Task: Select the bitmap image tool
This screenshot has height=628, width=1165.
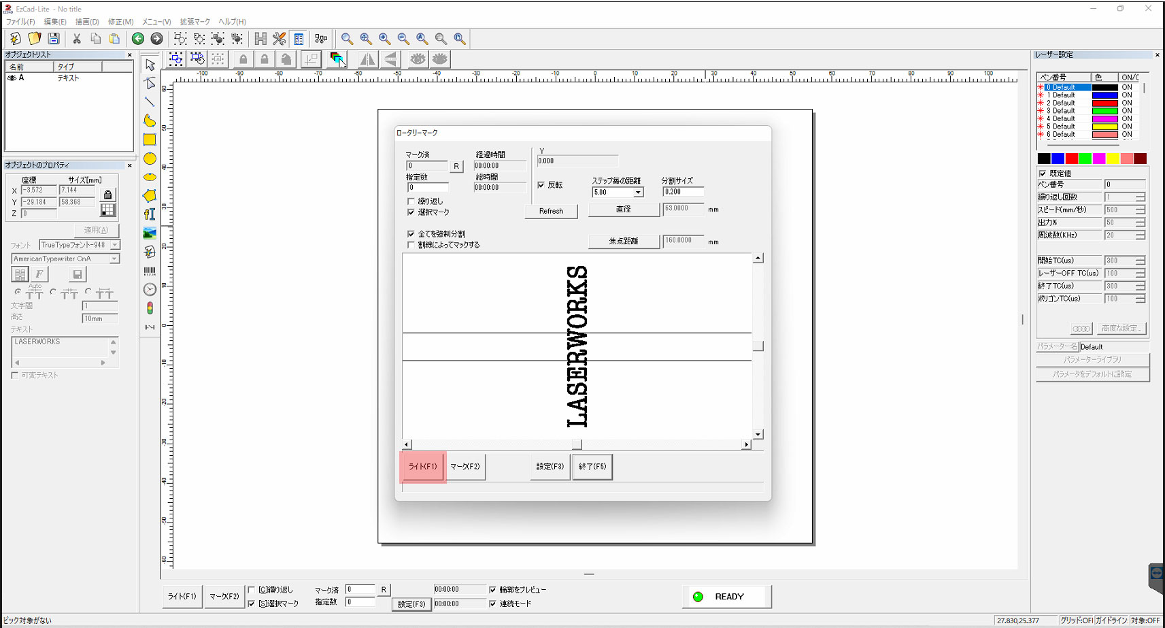Action: 150,233
